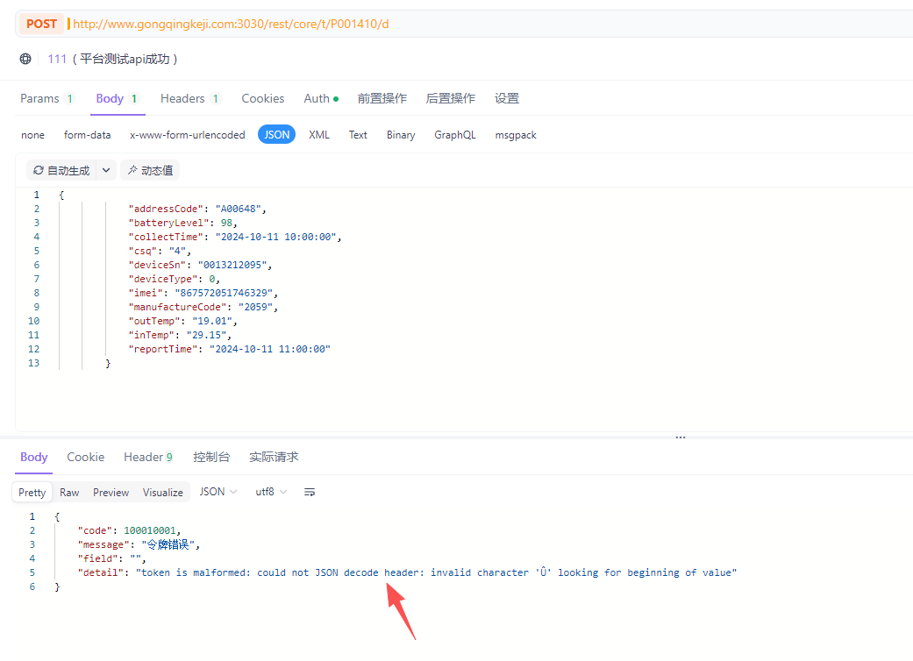
Task: Expand the auto-generate dropdown arrow
Action: [105, 170]
